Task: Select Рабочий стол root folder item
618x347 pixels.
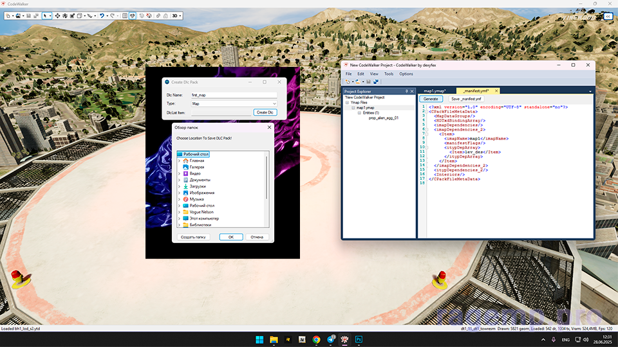Action: (192, 154)
